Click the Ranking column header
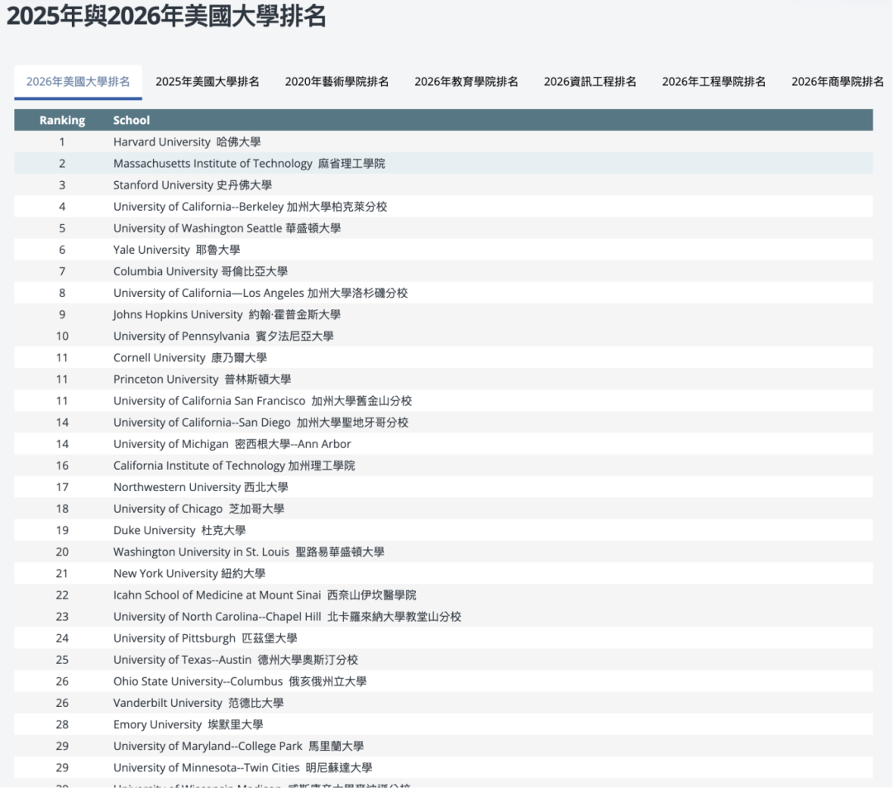Viewport: 893px width, 788px height. [x=62, y=120]
